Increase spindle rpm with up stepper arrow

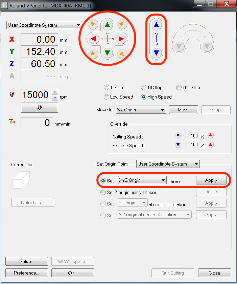point(55,92)
